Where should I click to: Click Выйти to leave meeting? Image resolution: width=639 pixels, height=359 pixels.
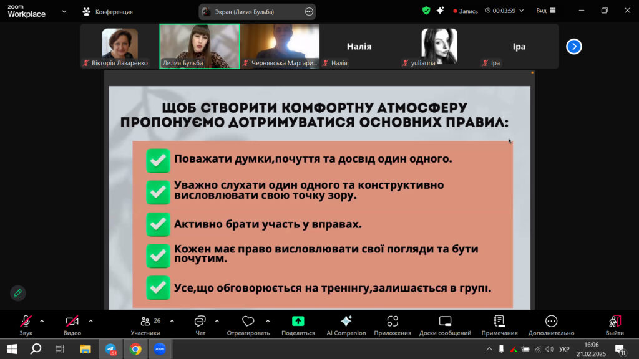615,325
